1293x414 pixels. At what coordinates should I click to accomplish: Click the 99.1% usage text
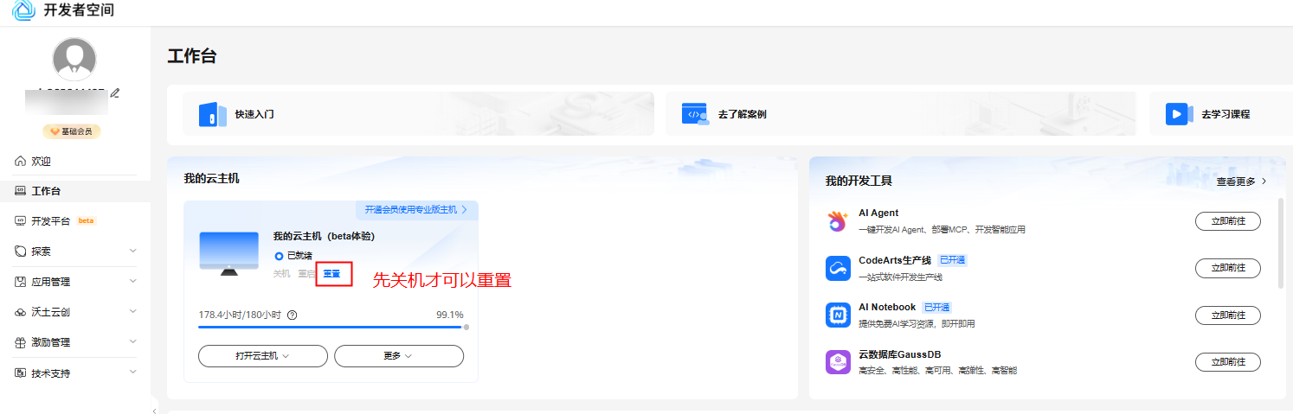point(449,315)
